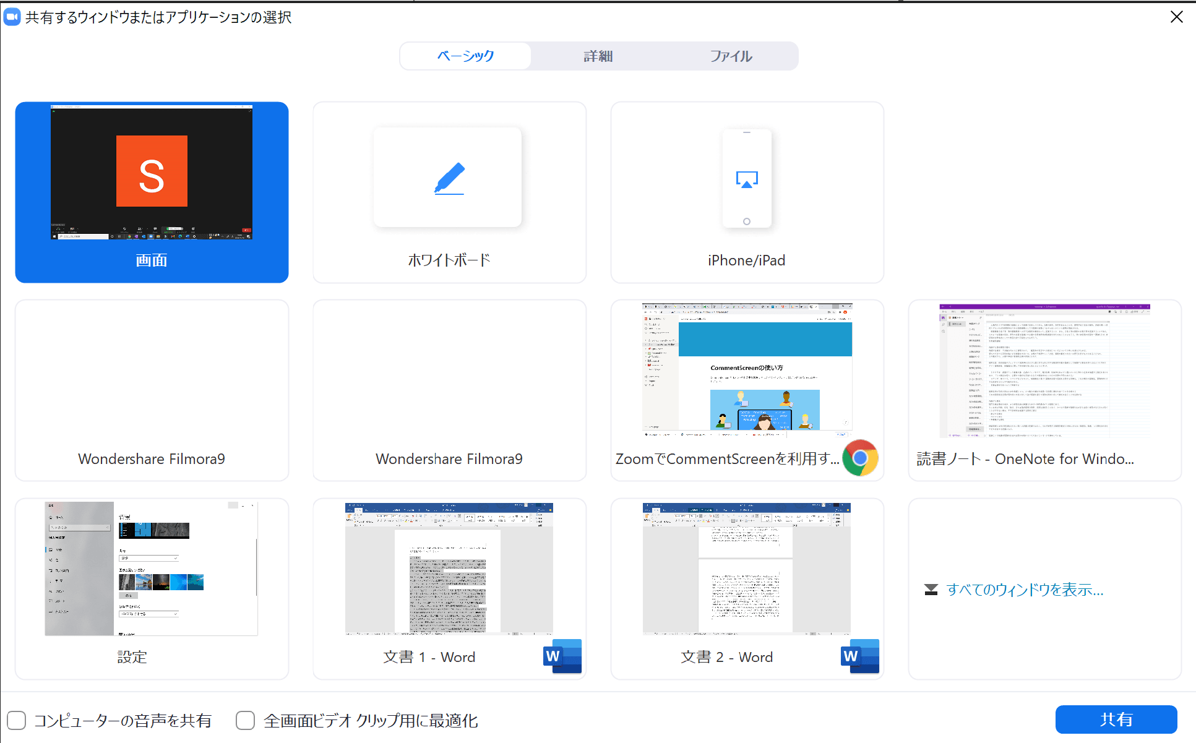The image size is (1196, 743).
Task: Choose the 読書ノート OneNote window
Action: (x=1044, y=390)
